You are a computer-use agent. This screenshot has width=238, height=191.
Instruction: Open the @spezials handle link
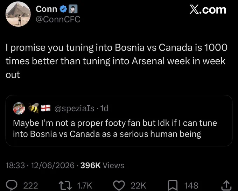click(74, 108)
